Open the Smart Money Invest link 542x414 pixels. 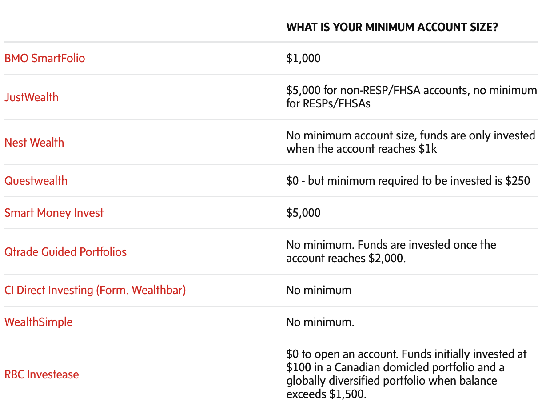tap(54, 213)
